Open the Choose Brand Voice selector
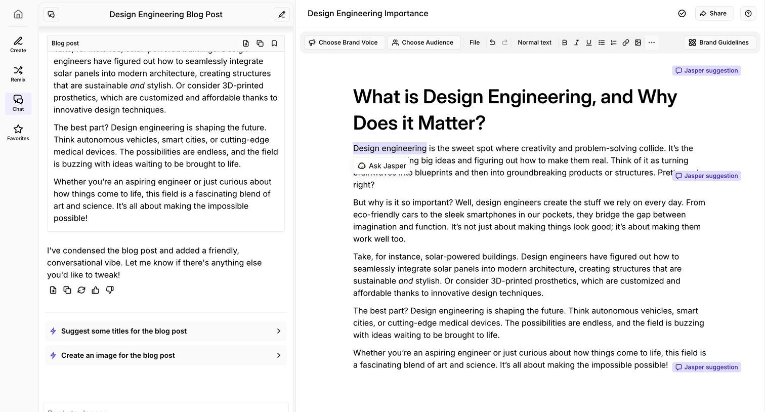The image size is (765, 412). point(344,43)
